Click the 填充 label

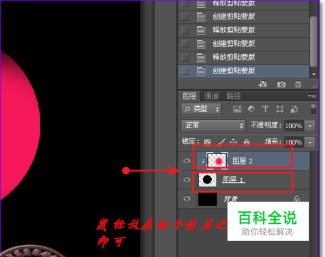point(273,142)
